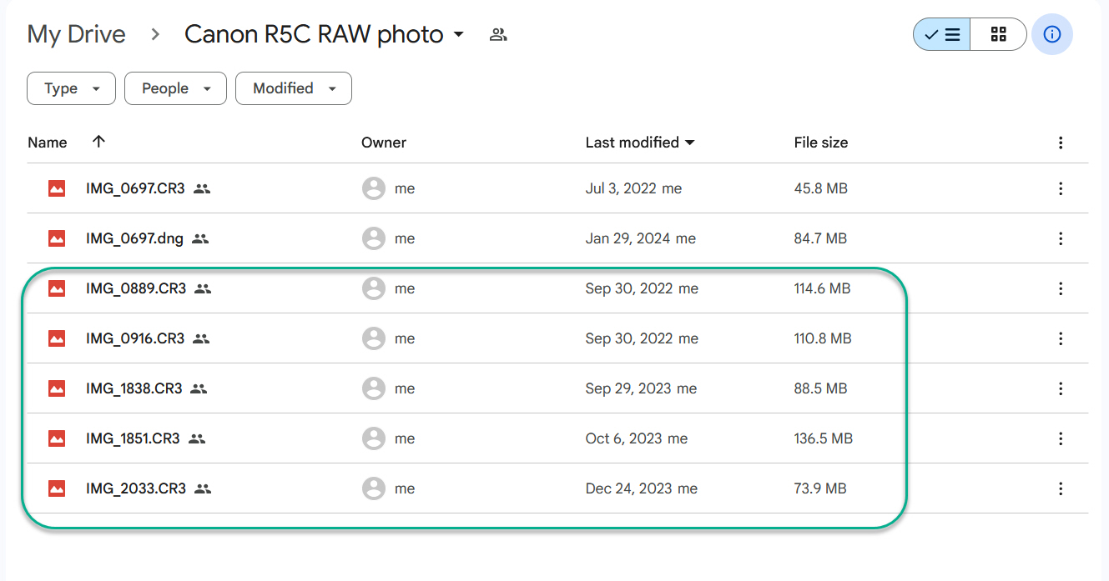Click shared icon next to IMG_0916.CR3
Image resolution: width=1109 pixels, height=581 pixels.
201,338
